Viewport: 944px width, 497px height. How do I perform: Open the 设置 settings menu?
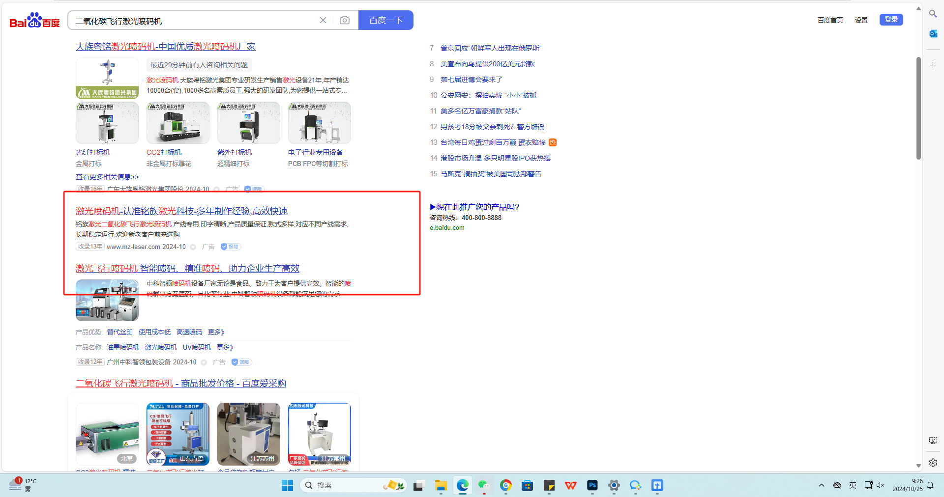click(861, 20)
